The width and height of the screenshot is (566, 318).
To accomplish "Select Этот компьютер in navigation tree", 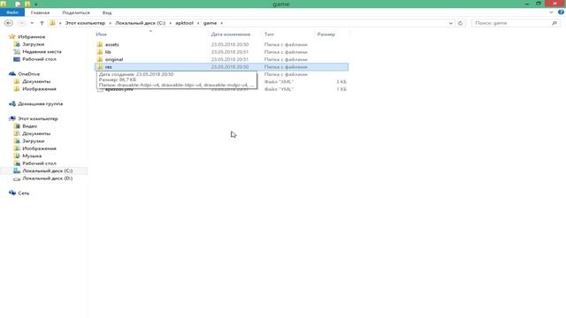I will [38, 118].
